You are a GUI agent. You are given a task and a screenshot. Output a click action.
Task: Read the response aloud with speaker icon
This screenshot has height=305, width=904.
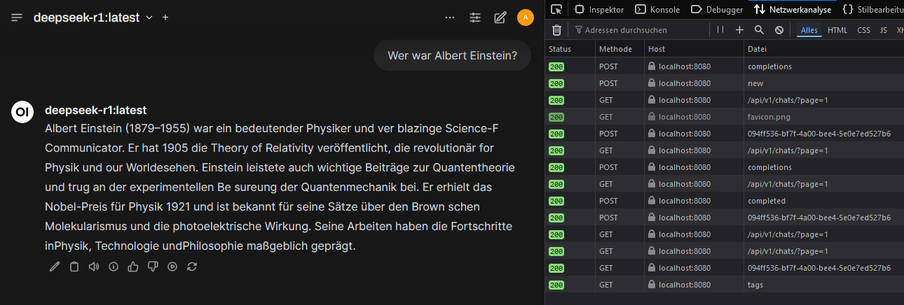coord(94,267)
